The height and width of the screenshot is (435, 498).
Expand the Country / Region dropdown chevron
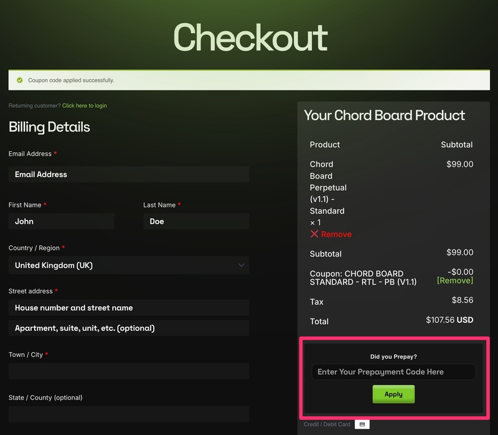[x=242, y=265]
